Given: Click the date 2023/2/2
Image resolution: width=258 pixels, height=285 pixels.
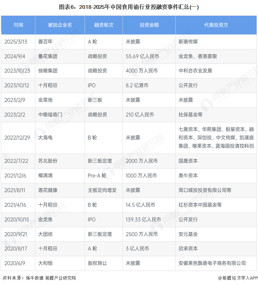Looking at the screenshot, I should (15, 115).
